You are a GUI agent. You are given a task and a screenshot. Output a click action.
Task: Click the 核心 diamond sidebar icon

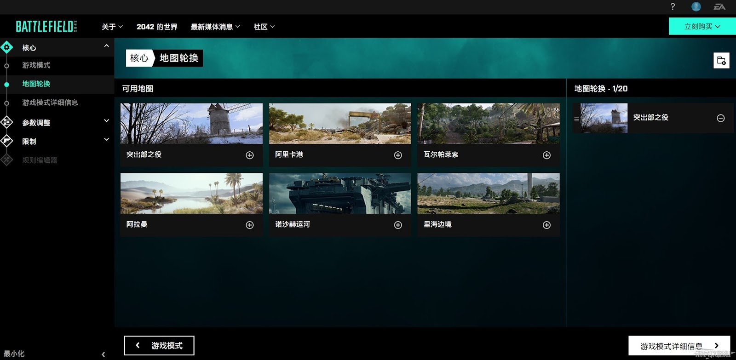point(6,47)
